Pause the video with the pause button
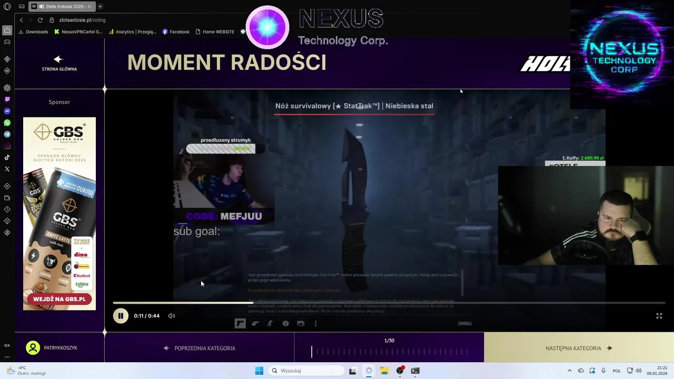The image size is (674, 379). point(121,316)
